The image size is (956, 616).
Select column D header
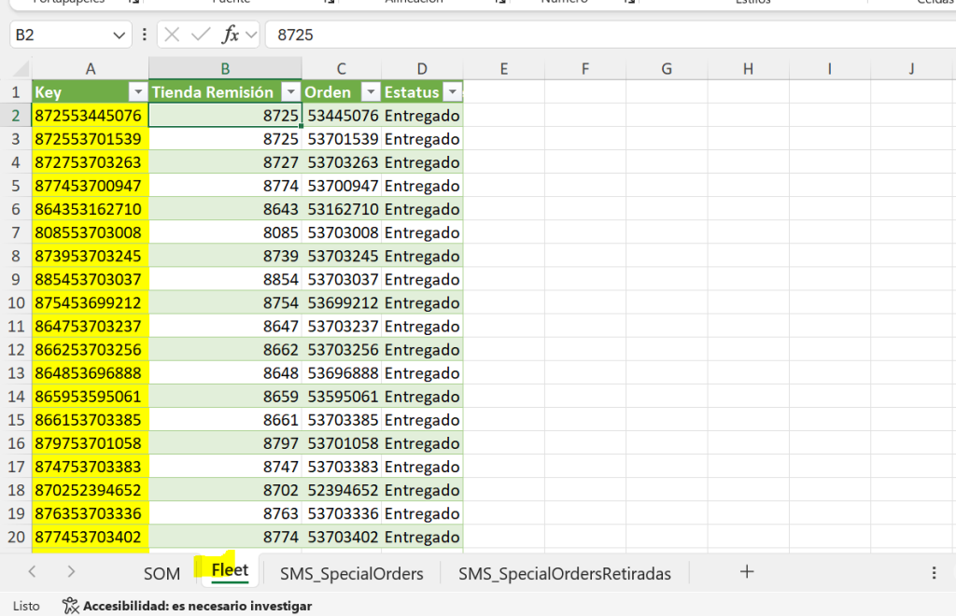[422, 69]
